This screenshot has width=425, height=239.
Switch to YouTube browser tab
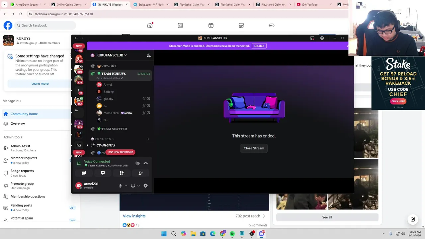314,5
